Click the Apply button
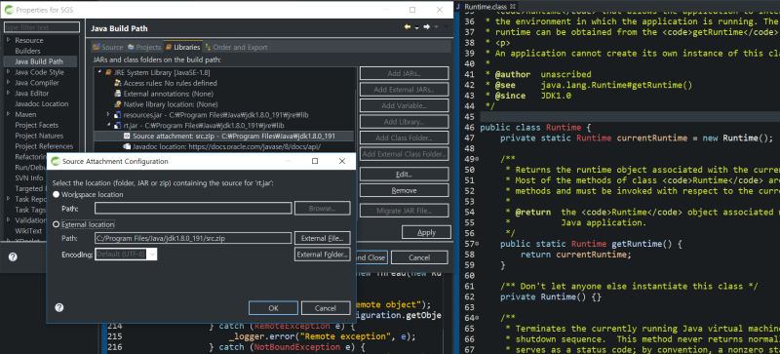780x354 pixels. [426, 232]
